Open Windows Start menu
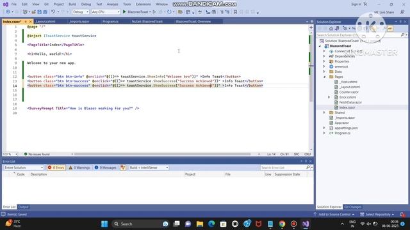The image size is (410, 230). [104, 224]
